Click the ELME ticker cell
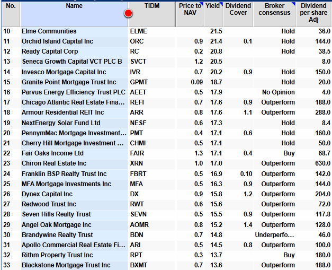Viewport: 332px width, 270px height. click(x=139, y=31)
